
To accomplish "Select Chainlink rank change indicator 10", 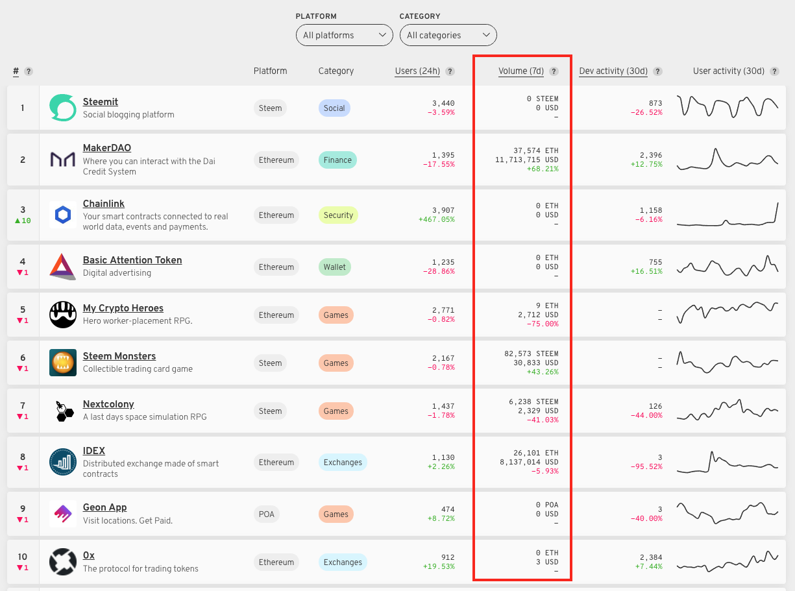I will click(x=23, y=221).
